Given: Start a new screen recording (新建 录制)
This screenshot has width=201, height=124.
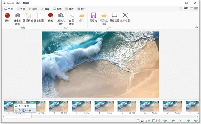Looking at the screenshot, I should pyautogui.click(x=7, y=17).
